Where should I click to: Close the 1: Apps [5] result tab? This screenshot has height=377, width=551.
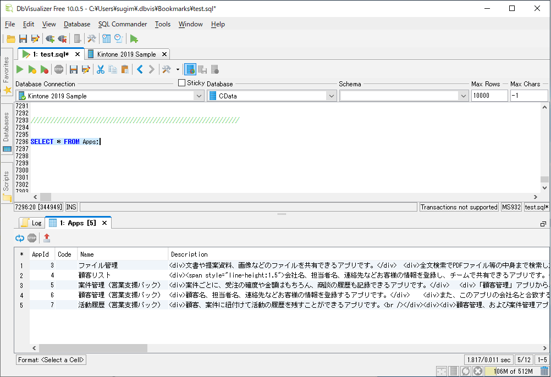(x=104, y=223)
